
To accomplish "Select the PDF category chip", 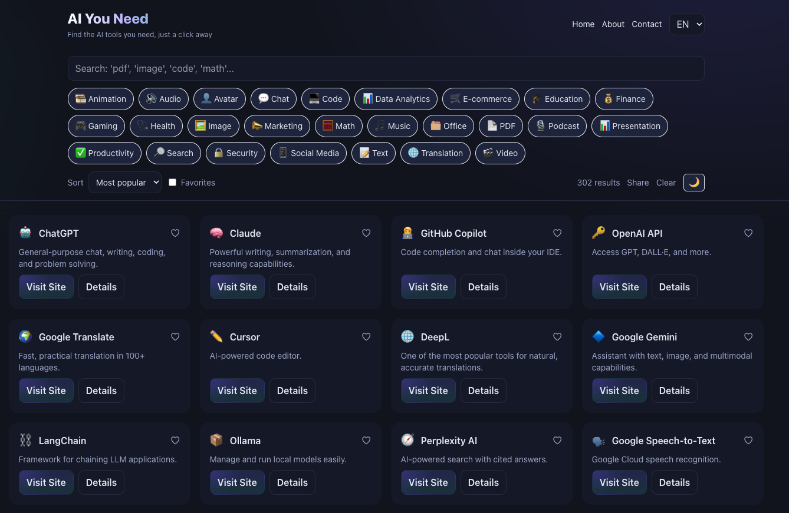I will pyautogui.click(x=501, y=126).
